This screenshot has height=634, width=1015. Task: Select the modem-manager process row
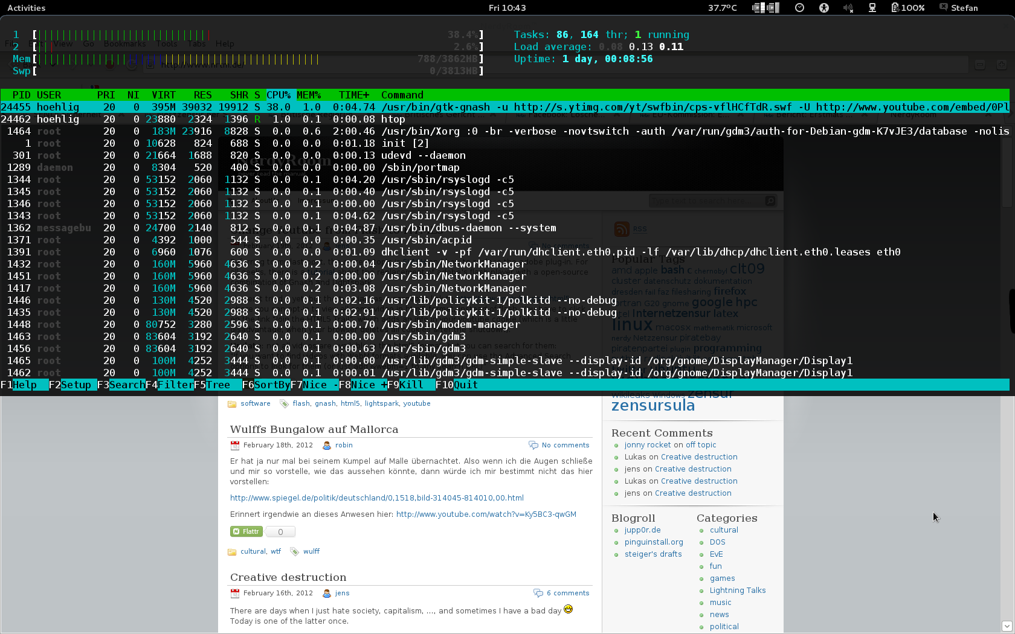tap(505, 324)
